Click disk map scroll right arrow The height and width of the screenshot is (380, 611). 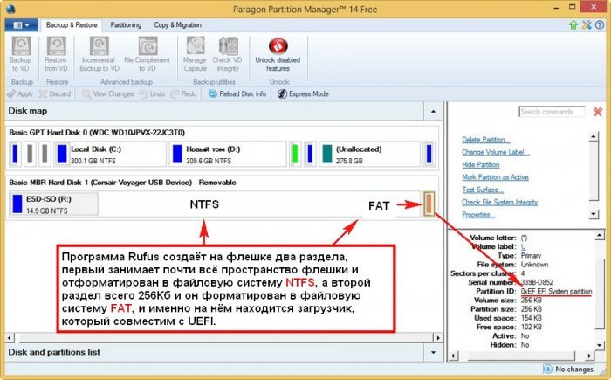point(439,338)
